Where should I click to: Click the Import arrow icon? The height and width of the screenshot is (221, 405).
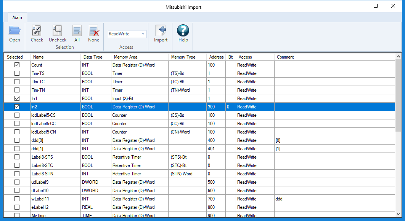(161, 30)
